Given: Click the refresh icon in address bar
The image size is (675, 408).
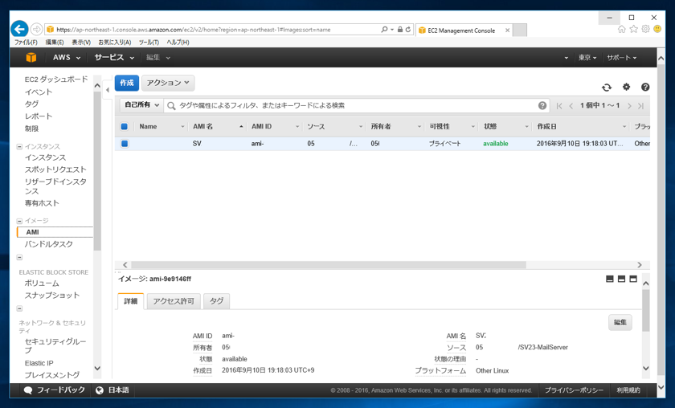Looking at the screenshot, I should [408, 30].
